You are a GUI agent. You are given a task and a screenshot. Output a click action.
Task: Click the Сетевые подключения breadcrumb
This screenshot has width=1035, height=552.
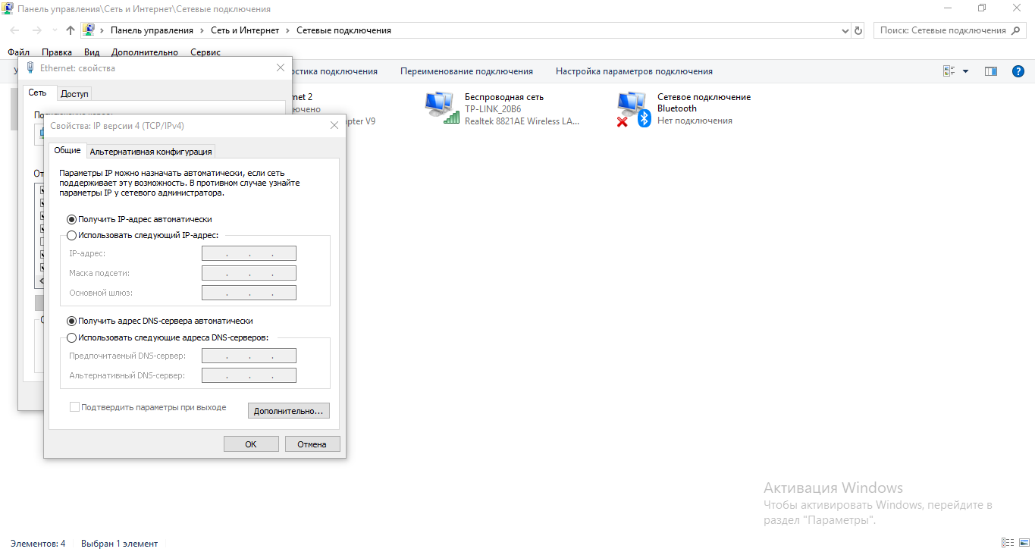coord(343,30)
